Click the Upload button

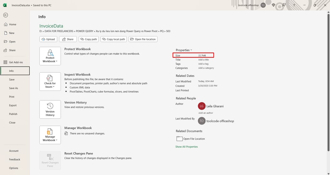pyautogui.click(x=48, y=39)
